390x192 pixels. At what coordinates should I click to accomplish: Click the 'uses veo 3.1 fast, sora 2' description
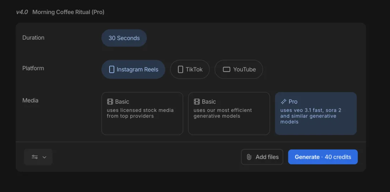(x=311, y=116)
